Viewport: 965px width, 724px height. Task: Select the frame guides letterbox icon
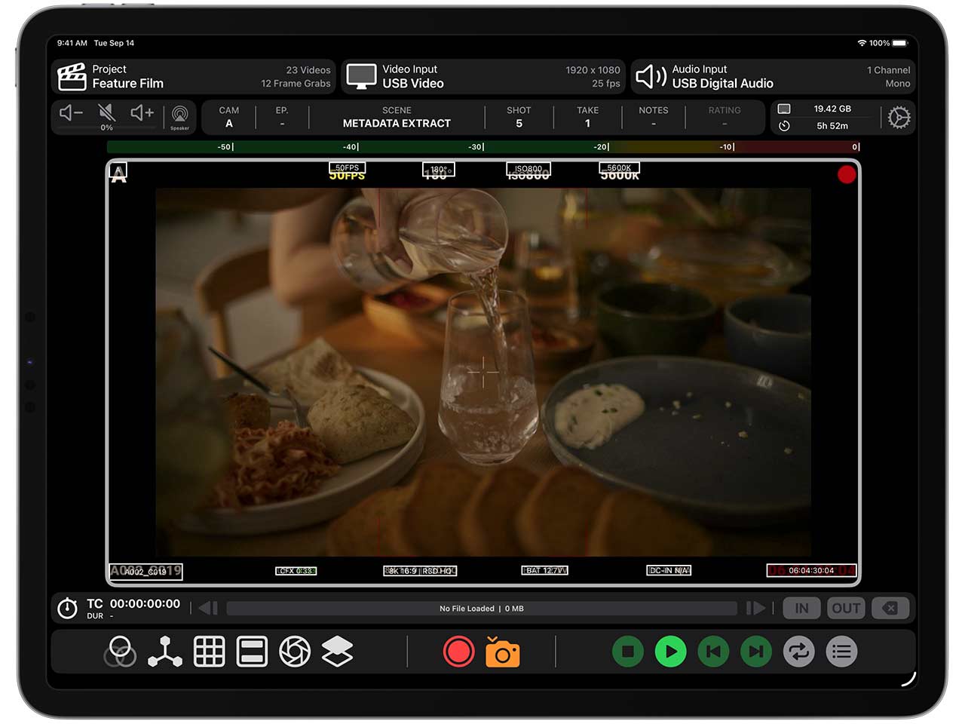coord(252,652)
